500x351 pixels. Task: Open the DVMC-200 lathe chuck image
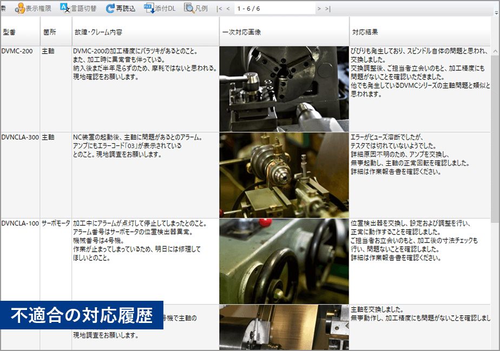click(x=284, y=89)
